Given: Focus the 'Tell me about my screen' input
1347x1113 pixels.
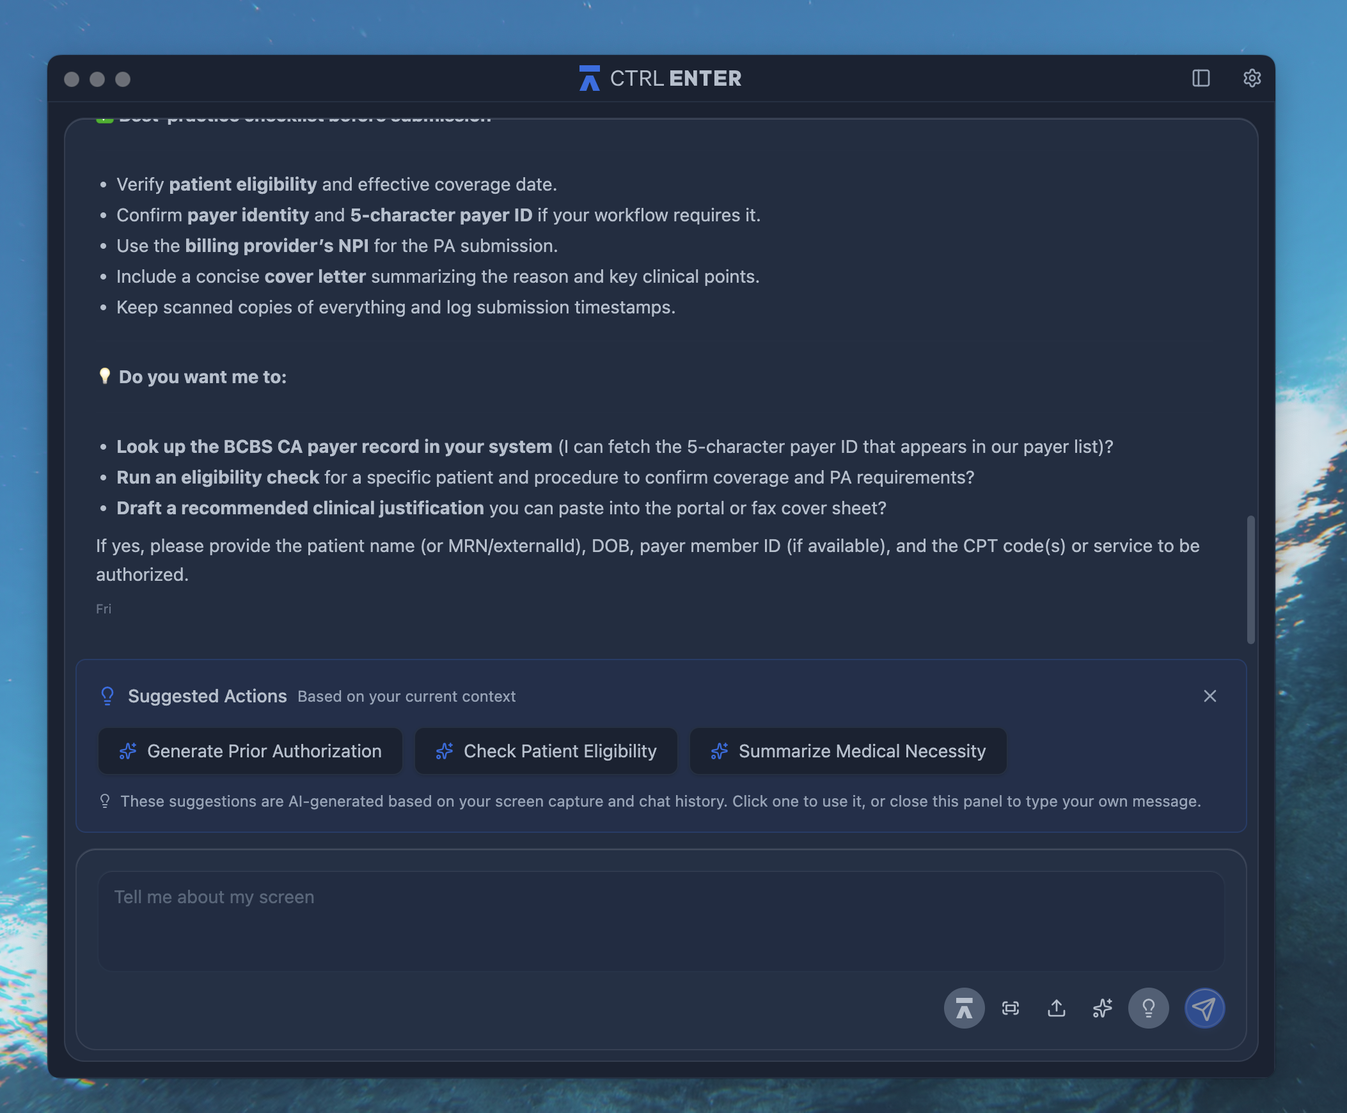Looking at the screenshot, I should coord(660,920).
